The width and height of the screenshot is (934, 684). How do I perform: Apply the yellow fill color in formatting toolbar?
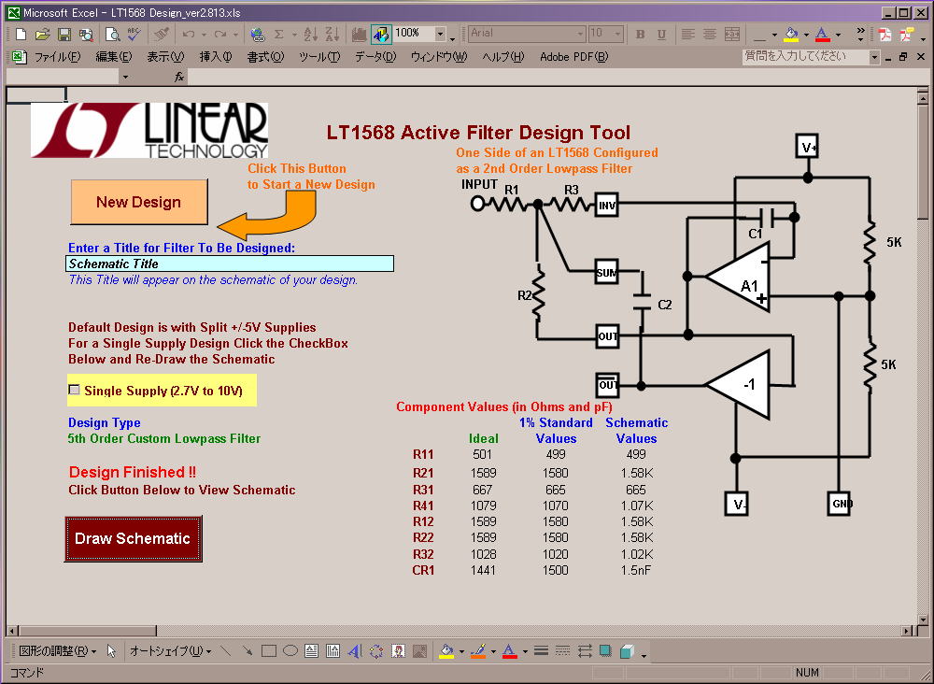791,35
